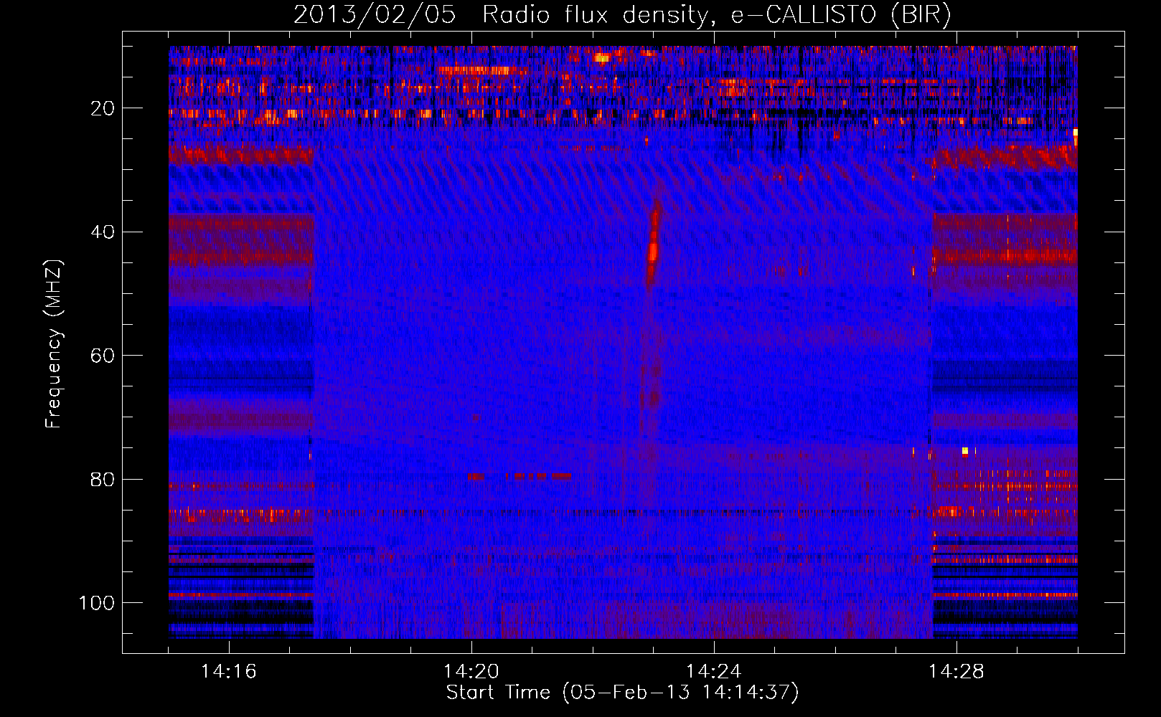Select the 14:20 time axis tick label

(x=471, y=672)
